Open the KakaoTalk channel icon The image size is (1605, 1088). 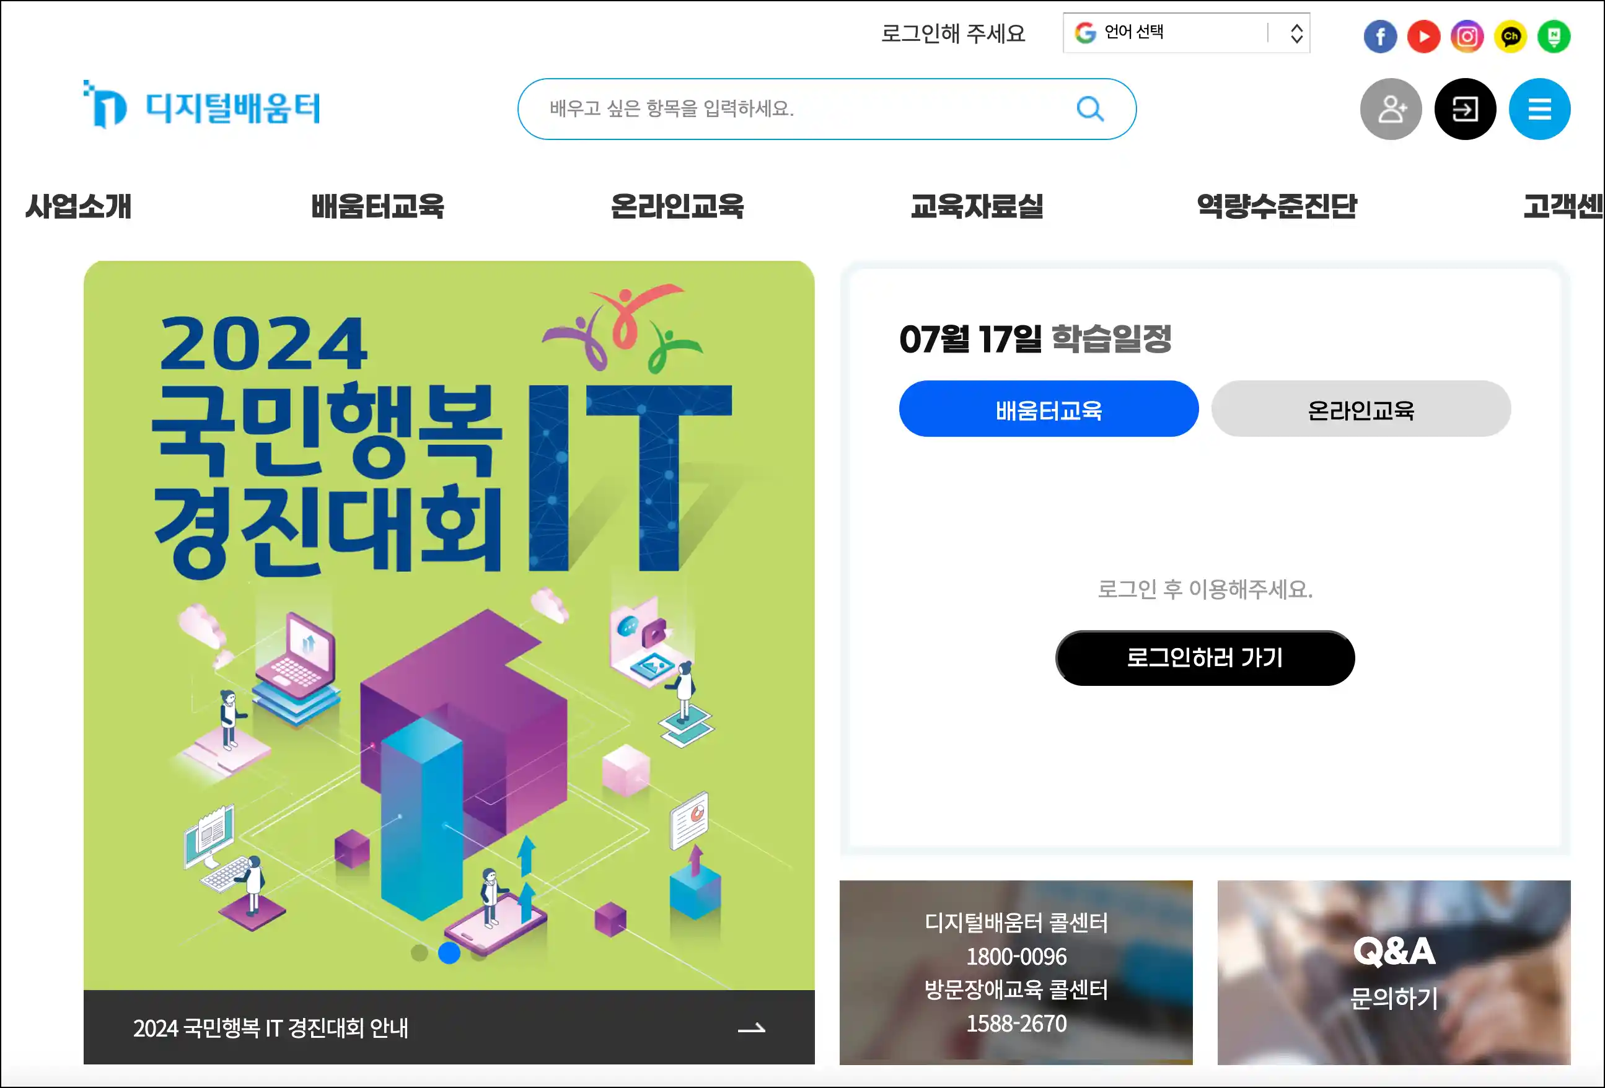pos(1510,36)
